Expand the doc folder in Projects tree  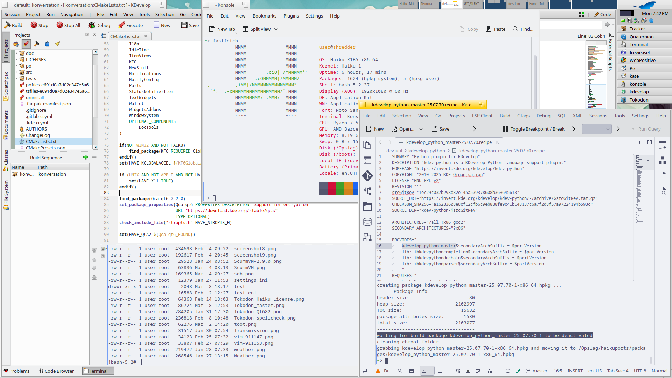[16, 53]
